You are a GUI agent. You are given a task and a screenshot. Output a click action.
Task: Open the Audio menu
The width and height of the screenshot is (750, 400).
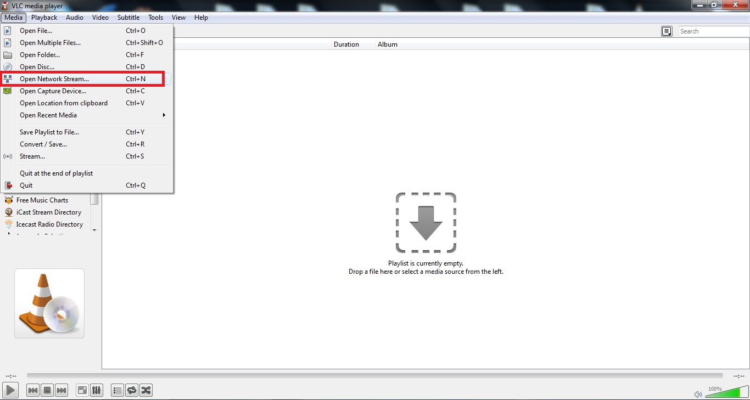(75, 18)
